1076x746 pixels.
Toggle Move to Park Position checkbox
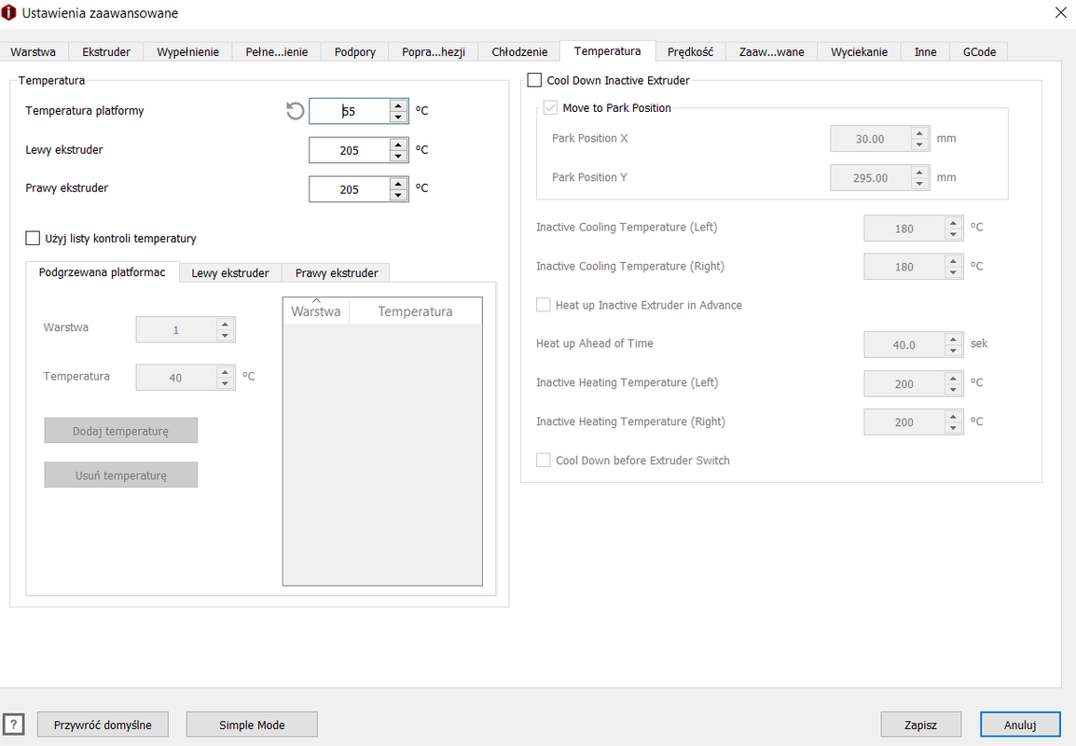550,108
